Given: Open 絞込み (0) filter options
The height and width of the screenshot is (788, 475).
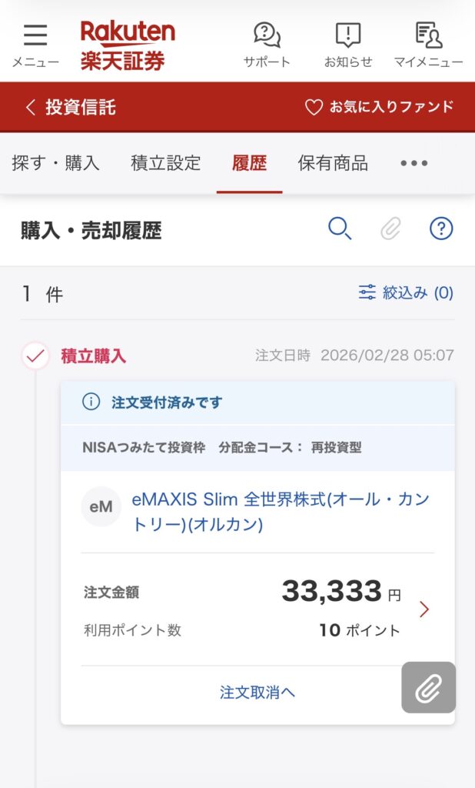Looking at the screenshot, I should pyautogui.click(x=406, y=293).
